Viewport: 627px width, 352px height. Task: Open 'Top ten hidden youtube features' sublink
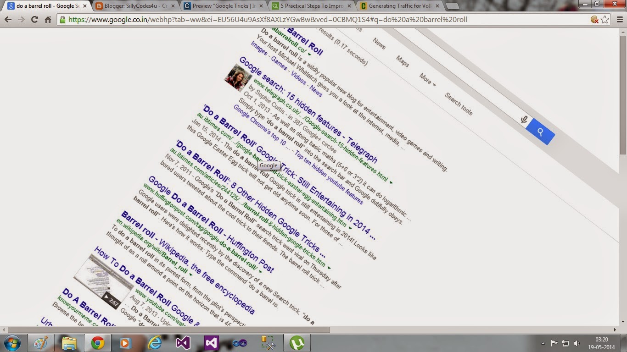click(329, 178)
